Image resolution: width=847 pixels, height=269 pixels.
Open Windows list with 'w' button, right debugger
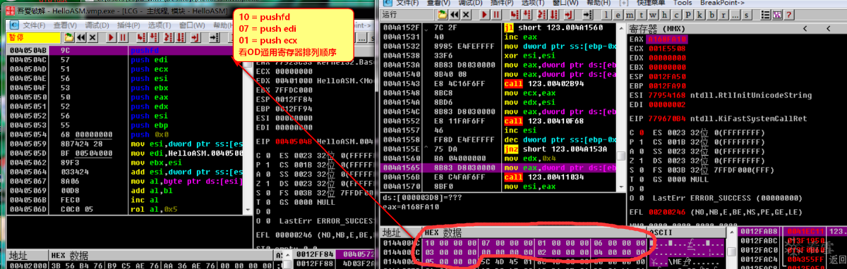(x=653, y=15)
